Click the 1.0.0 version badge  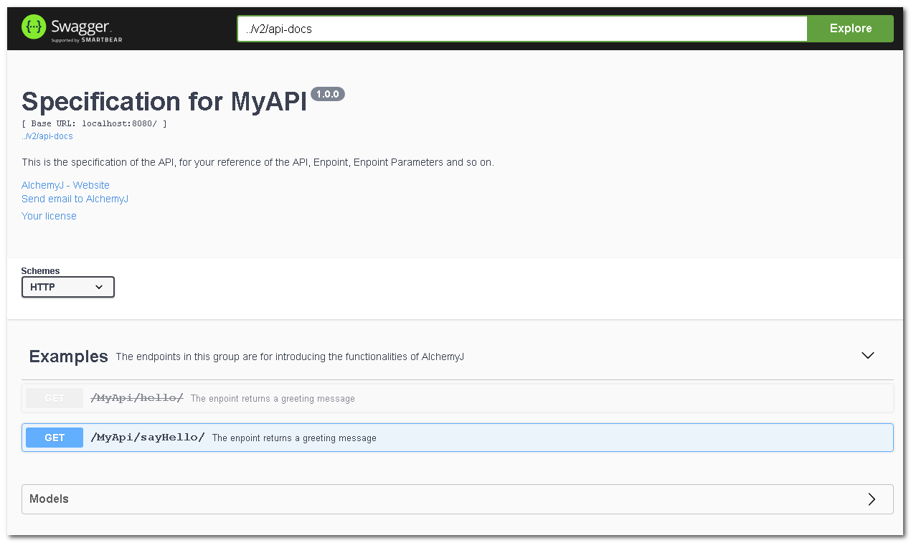tap(328, 94)
